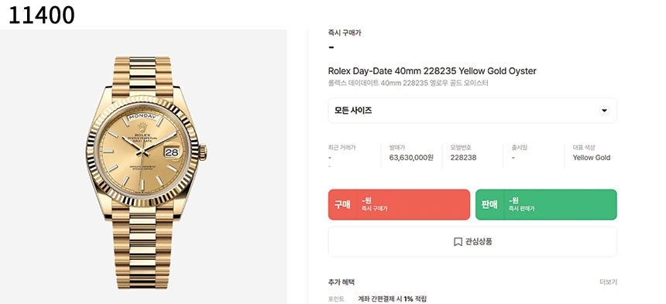The width and height of the screenshot is (666, 304).
Task: Open the 더보기 more benefits link
Action: (x=608, y=282)
